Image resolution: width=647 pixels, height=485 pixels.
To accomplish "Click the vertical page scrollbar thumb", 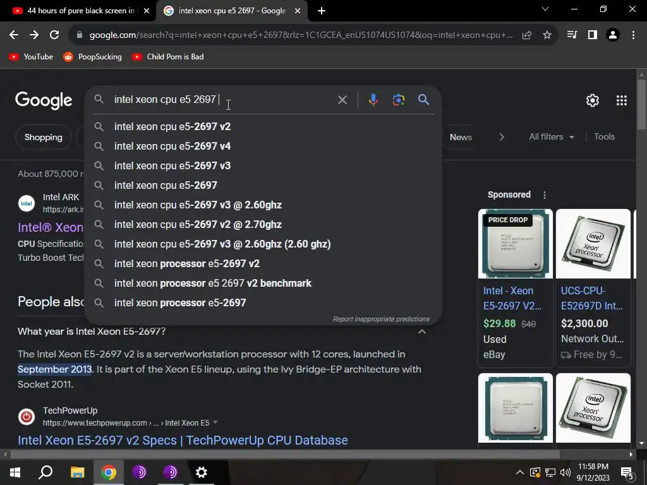I will 642,105.
